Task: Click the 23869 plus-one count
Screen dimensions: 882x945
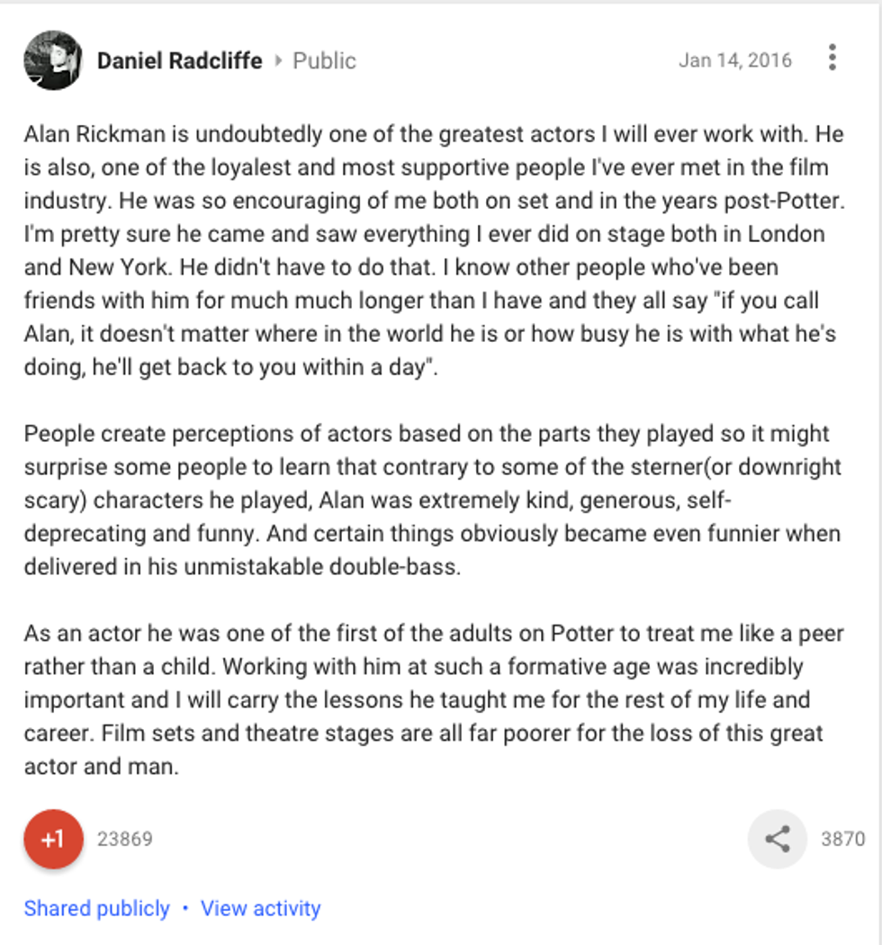Action: 125,840
